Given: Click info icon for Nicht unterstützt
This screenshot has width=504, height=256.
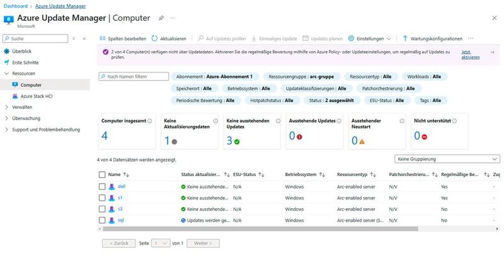Looking at the screenshot, I should pos(454,121).
